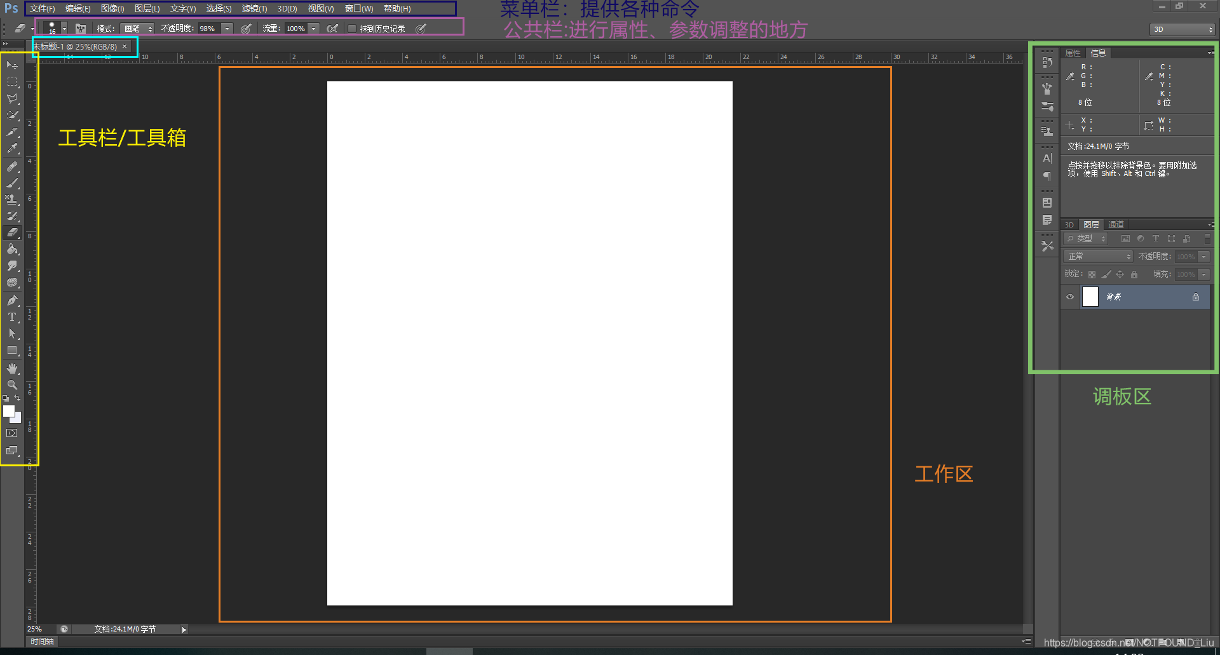Switch to the 属性 (Properties) tab
This screenshot has height=655, width=1220.
(x=1073, y=53)
